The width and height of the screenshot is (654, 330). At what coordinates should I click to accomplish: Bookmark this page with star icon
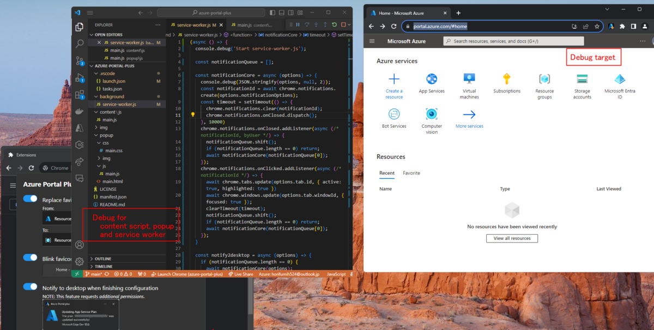pos(597,26)
